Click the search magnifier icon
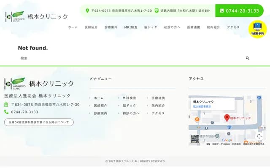This screenshot has height=168, width=270. point(248,58)
